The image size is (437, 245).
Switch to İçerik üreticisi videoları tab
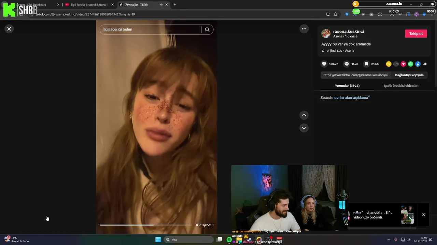pos(401,86)
